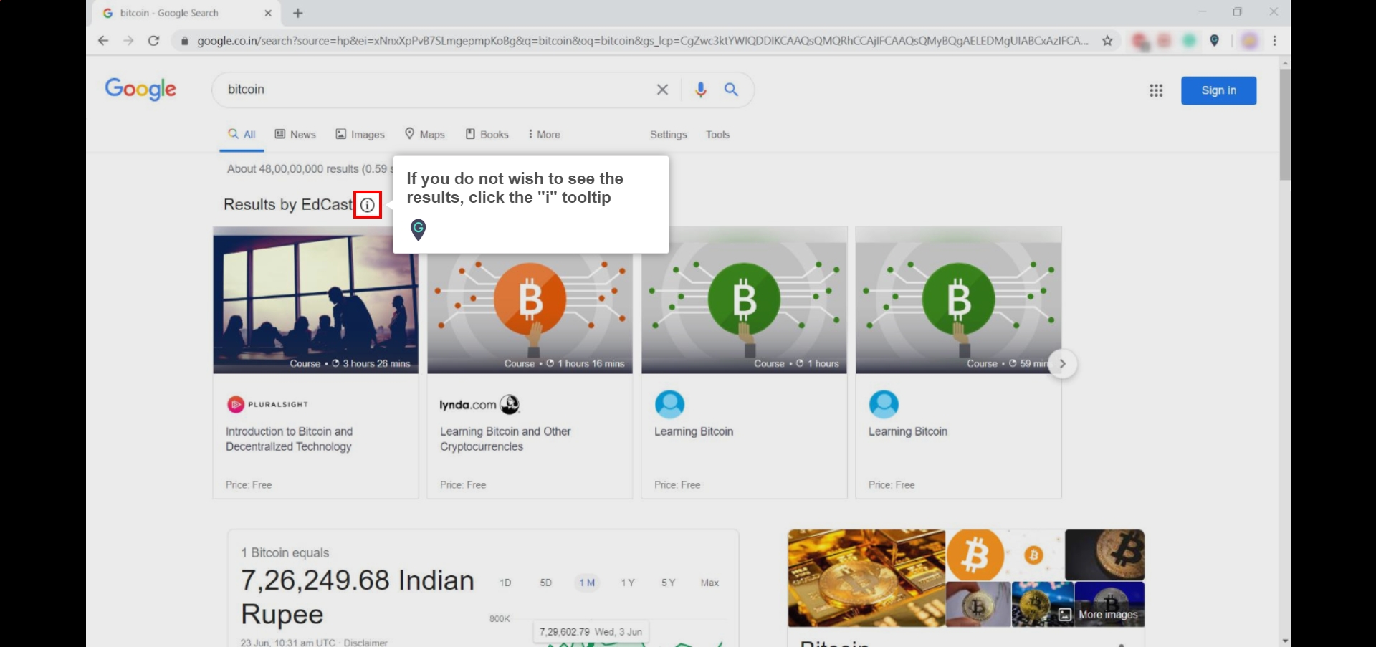Select the Max chart range
Image resolution: width=1376 pixels, height=647 pixels.
coord(709,583)
